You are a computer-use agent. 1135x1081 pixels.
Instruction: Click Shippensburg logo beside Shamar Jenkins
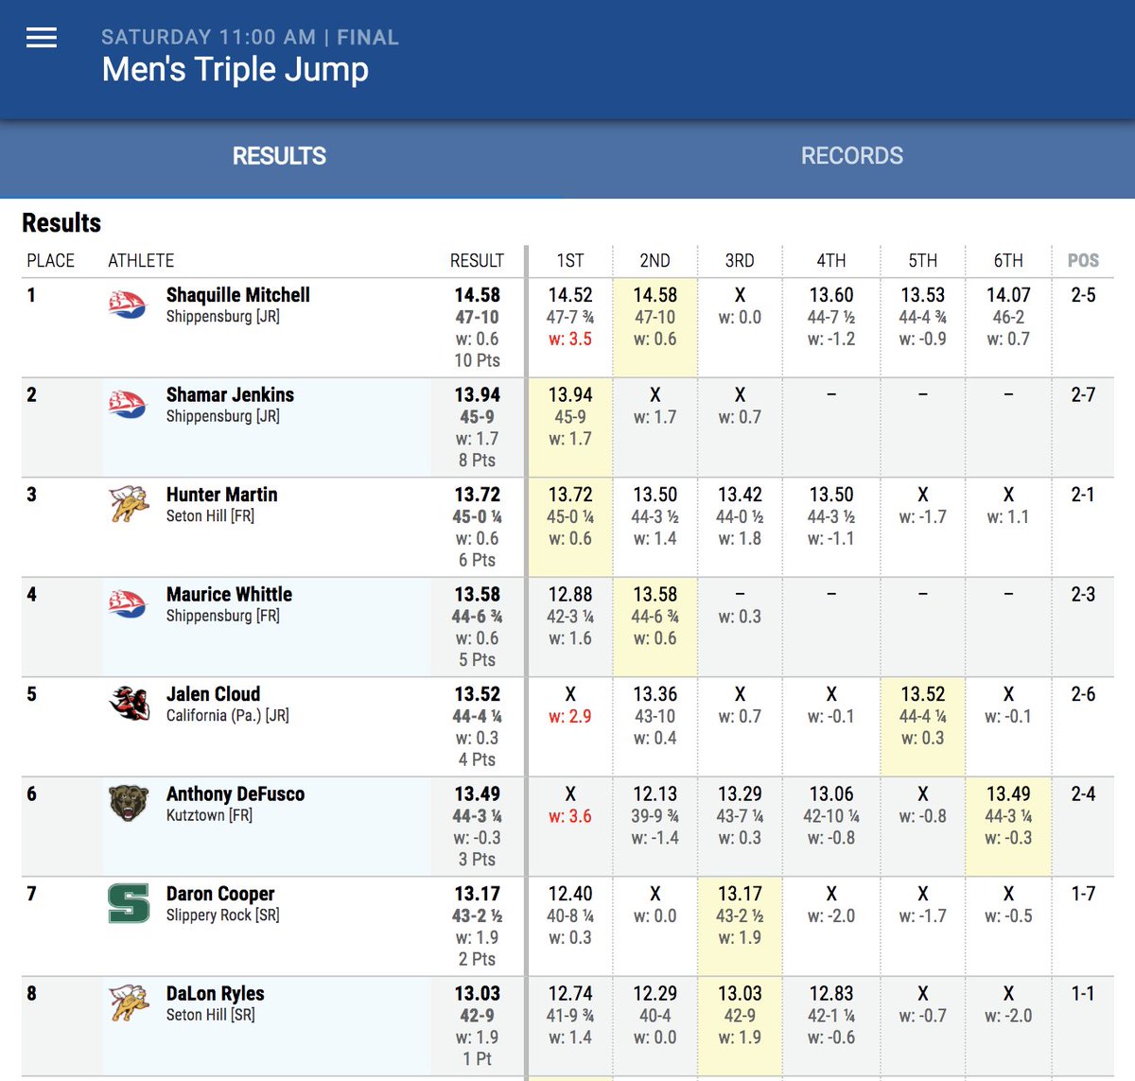tap(128, 405)
